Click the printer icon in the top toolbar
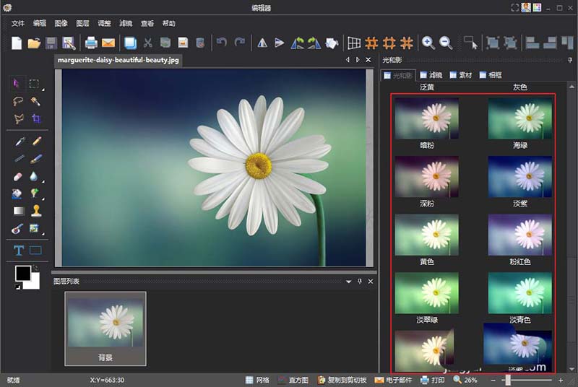The width and height of the screenshot is (578, 387). [x=91, y=43]
